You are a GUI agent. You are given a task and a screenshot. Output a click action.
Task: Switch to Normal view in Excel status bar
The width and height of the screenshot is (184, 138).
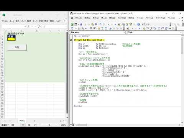[23, 125]
